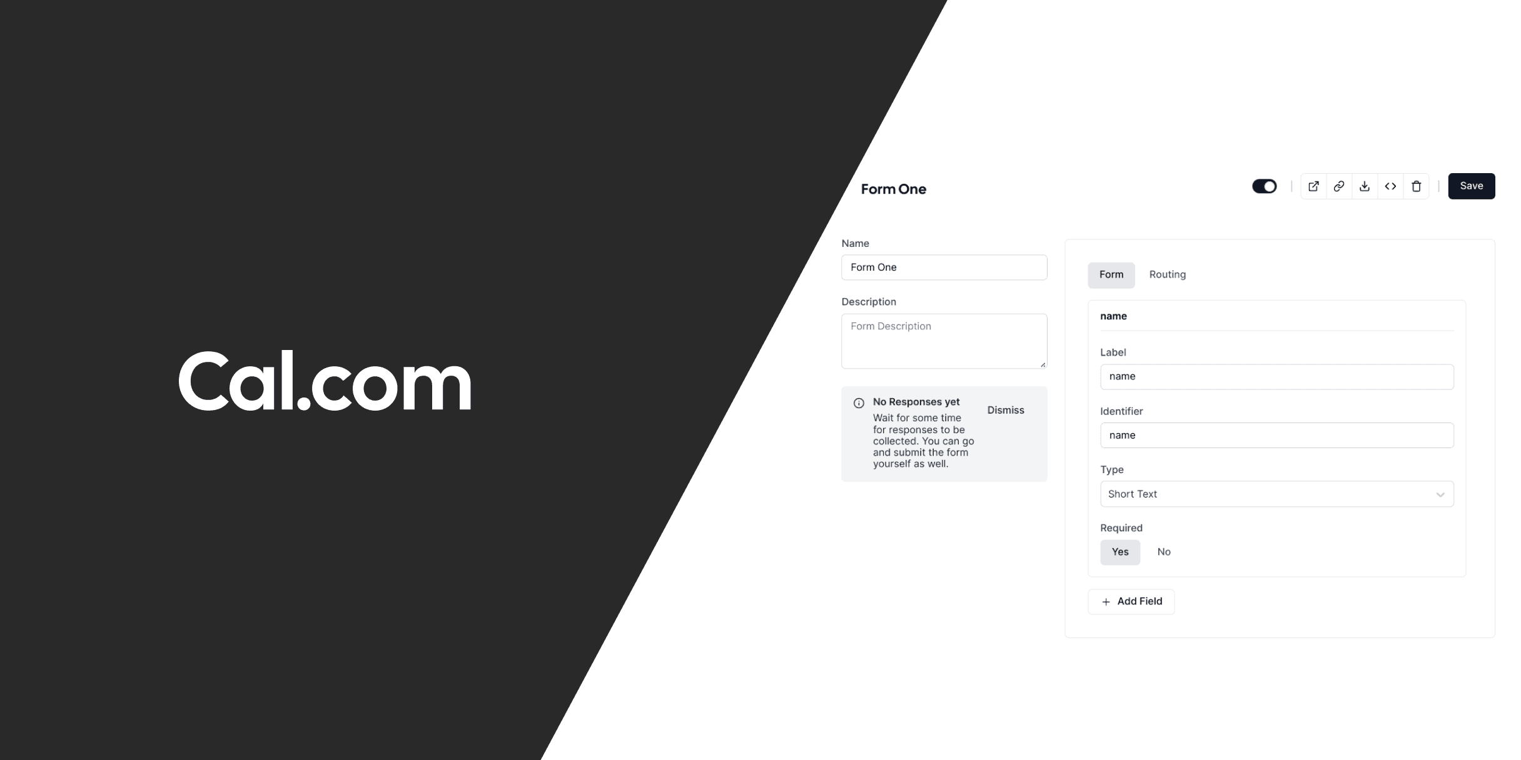Click Save to save the form
1521x760 pixels.
tap(1472, 185)
